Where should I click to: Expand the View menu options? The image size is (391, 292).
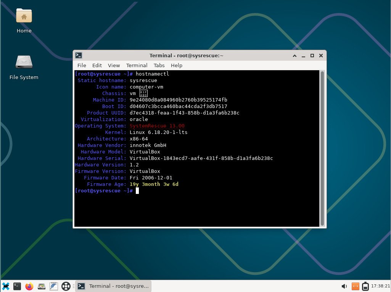114,65
